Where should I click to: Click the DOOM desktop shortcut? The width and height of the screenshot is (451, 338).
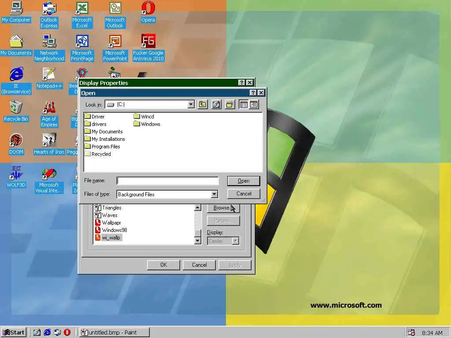point(16,144)
